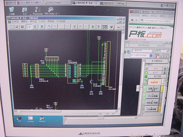
Task: Click the 全OFF layers button
Action: coord(155,72)
